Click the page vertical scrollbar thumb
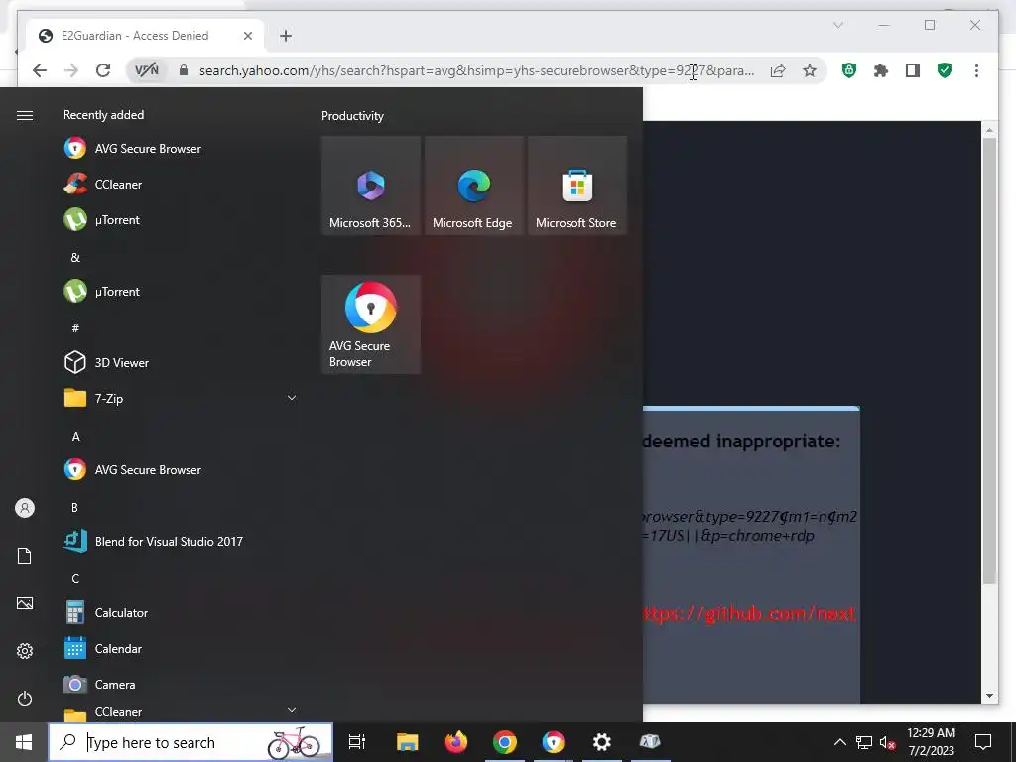The height and width of the screenshot is (762, 1016). point(989,361)
